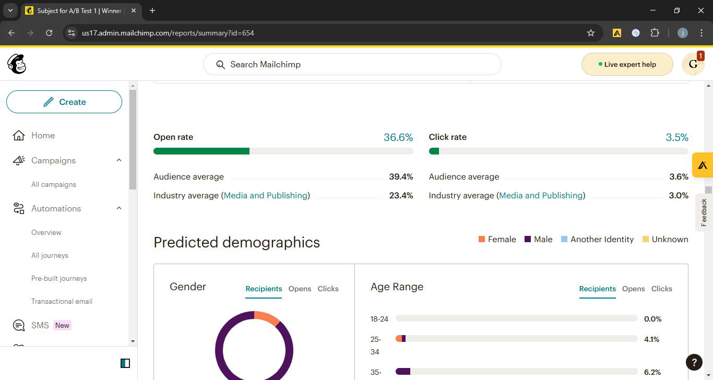This screenshot has height=380, width=713.
Task: Open the help question mark button
Action: tap(694, 362)
